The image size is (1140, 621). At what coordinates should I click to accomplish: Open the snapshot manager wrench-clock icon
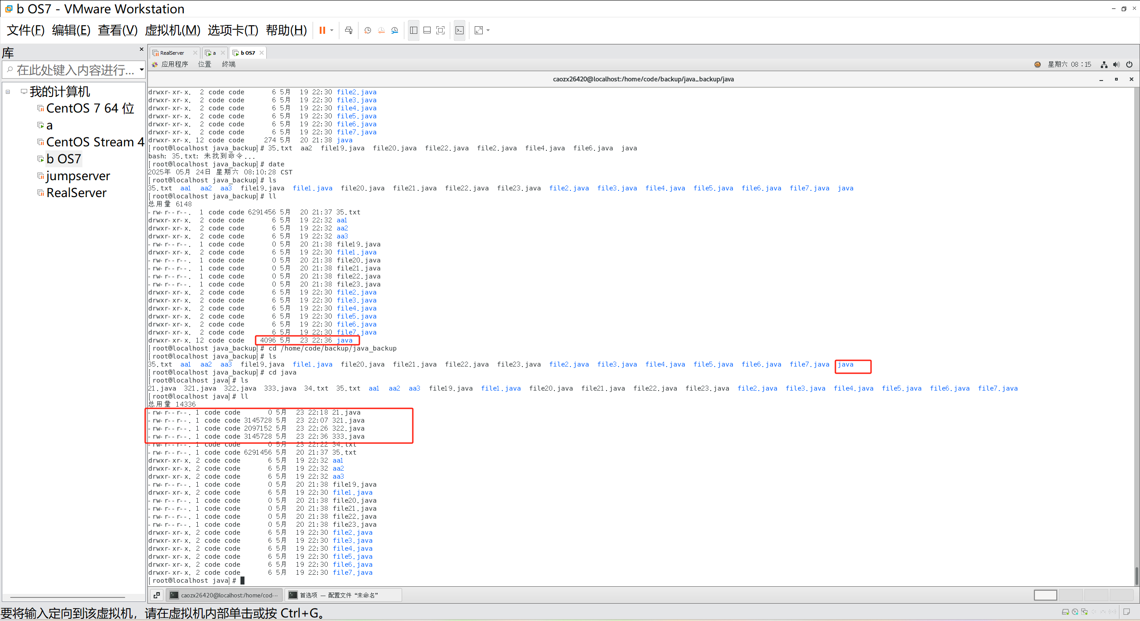click(395, 30)
